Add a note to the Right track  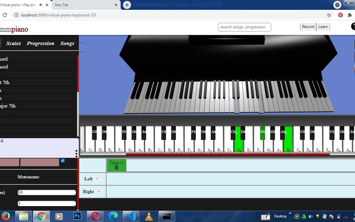click(x=99, y=191)
